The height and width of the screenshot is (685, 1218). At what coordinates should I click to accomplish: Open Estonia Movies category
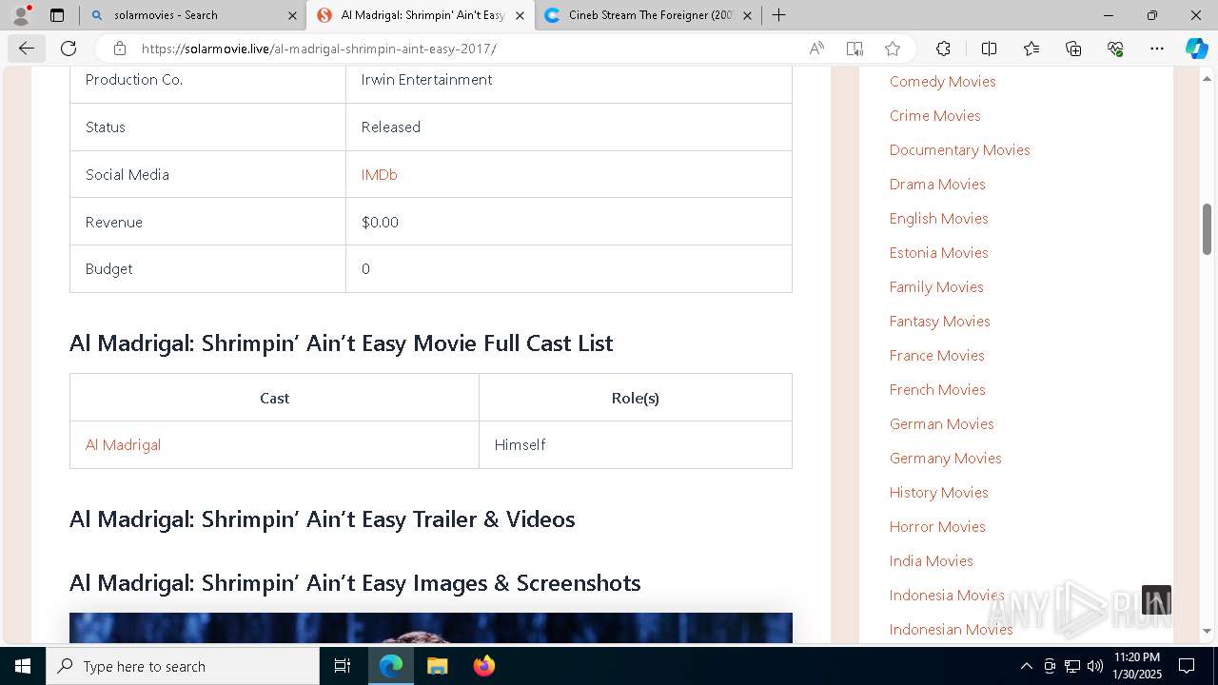938,253
